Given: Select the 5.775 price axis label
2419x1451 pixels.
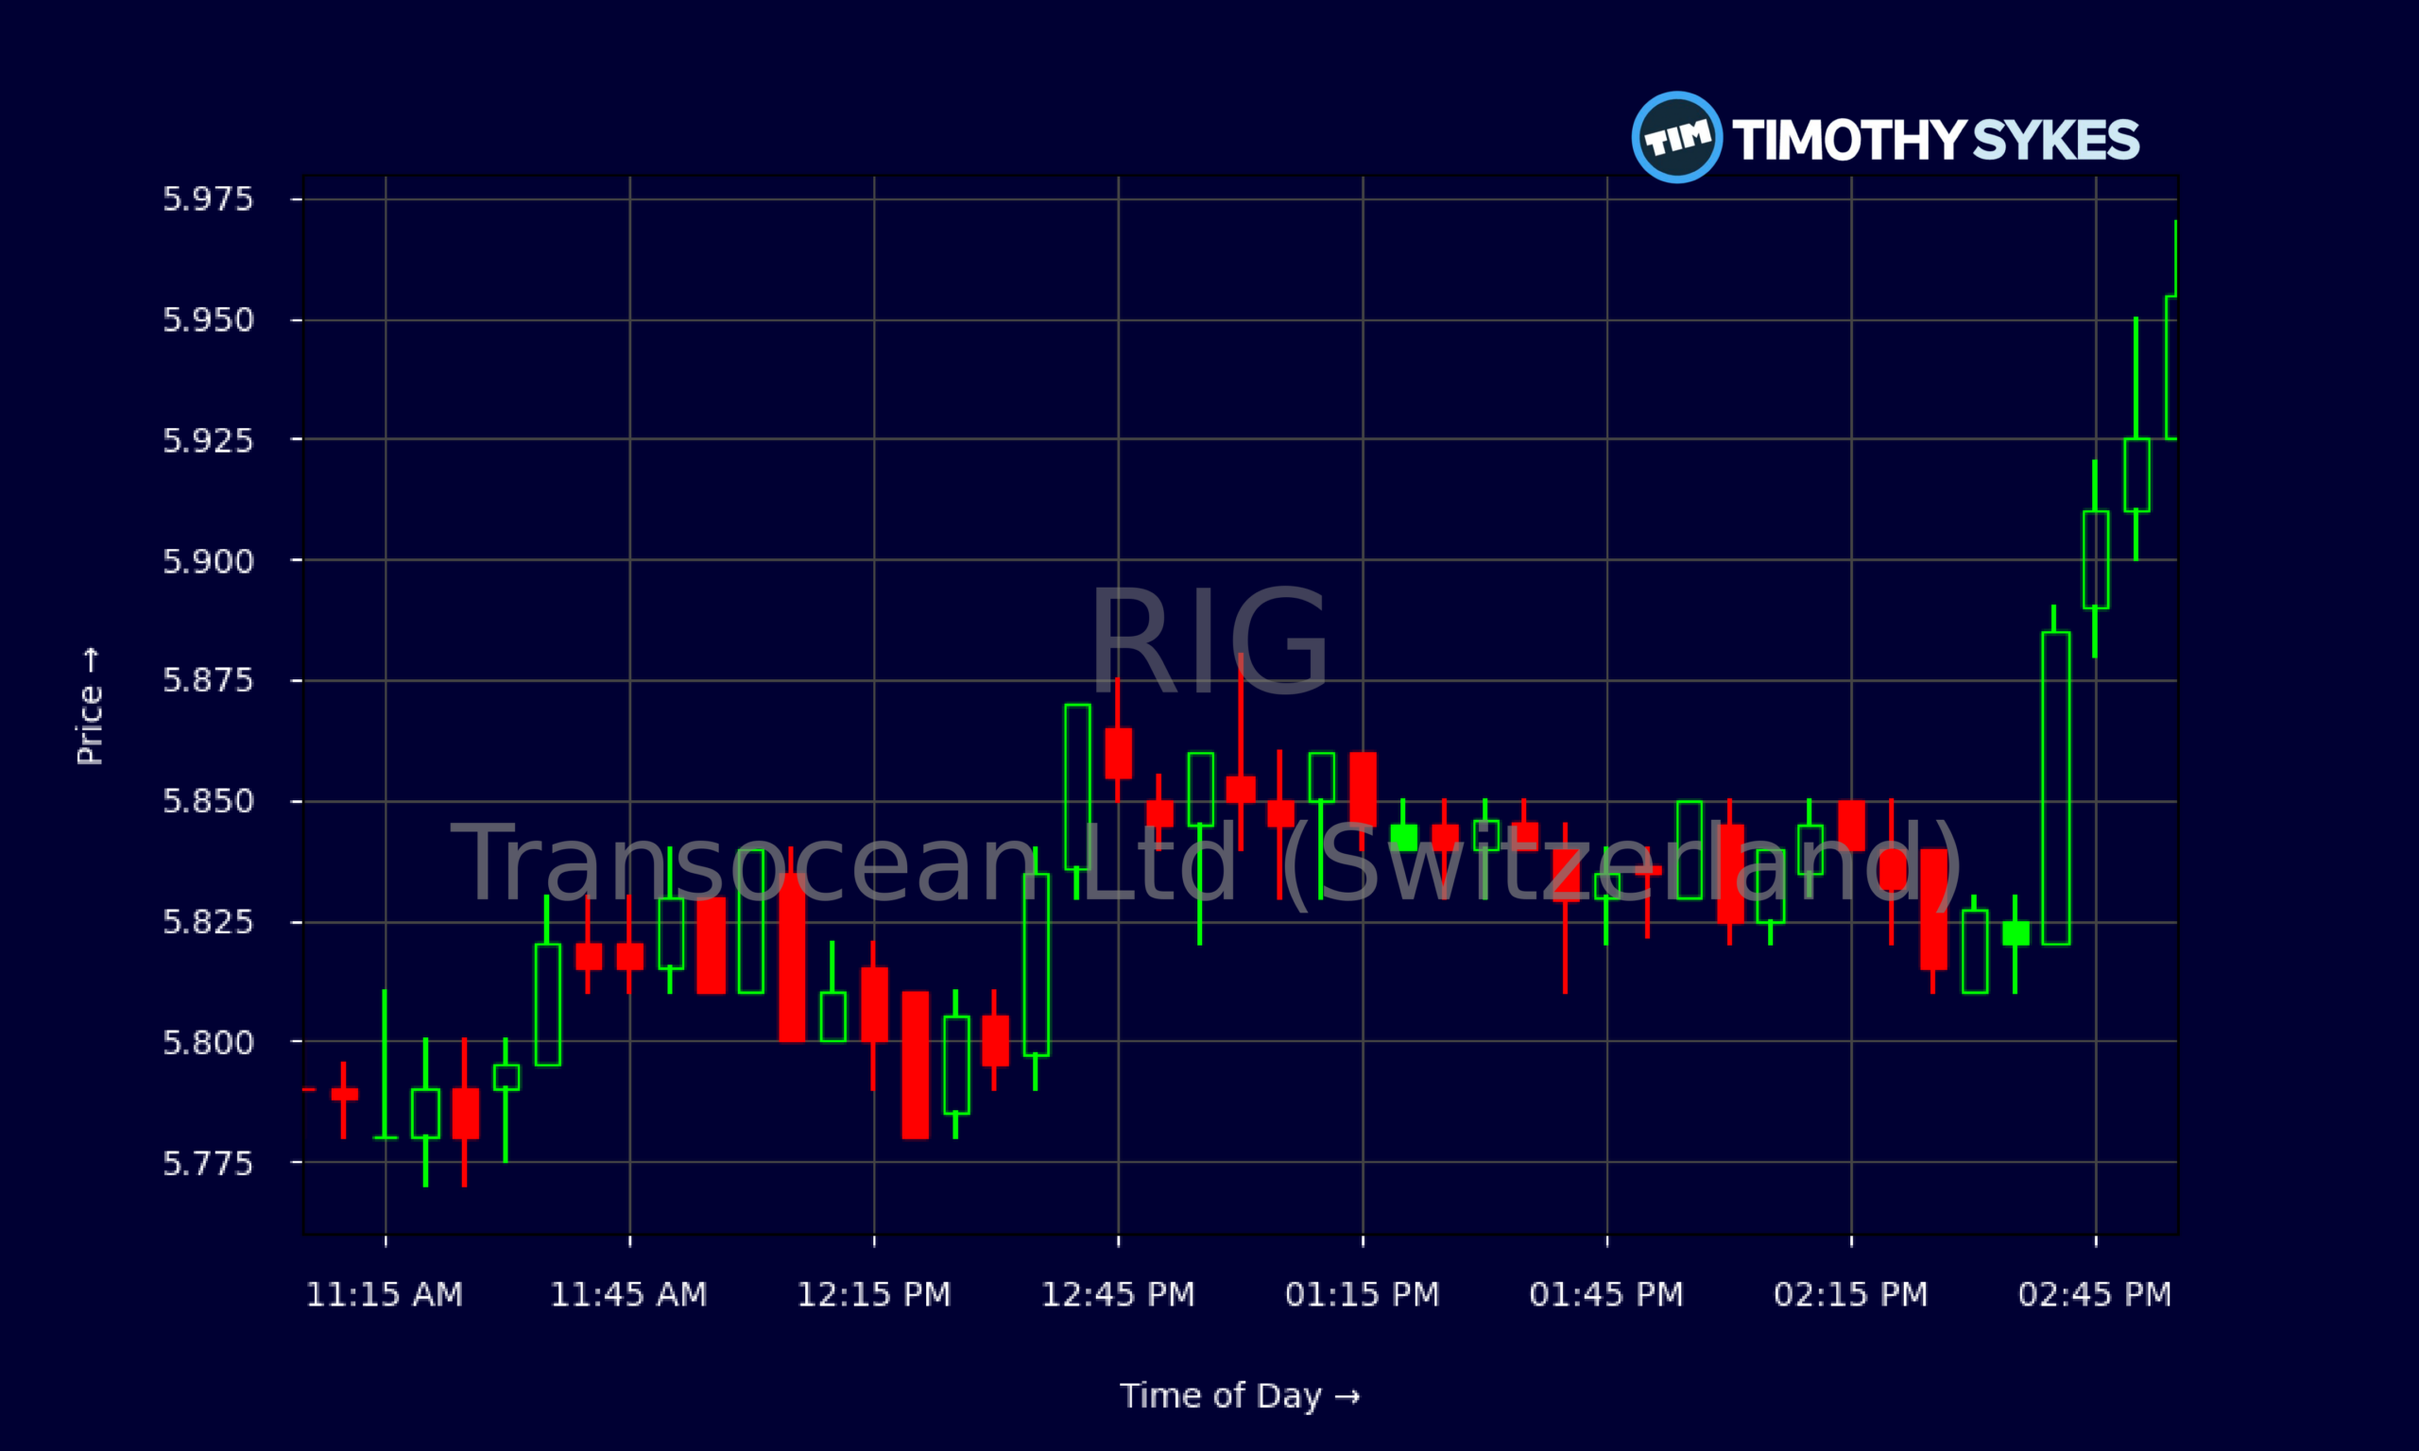Looking at the screenshot, I should [207, 1164].
